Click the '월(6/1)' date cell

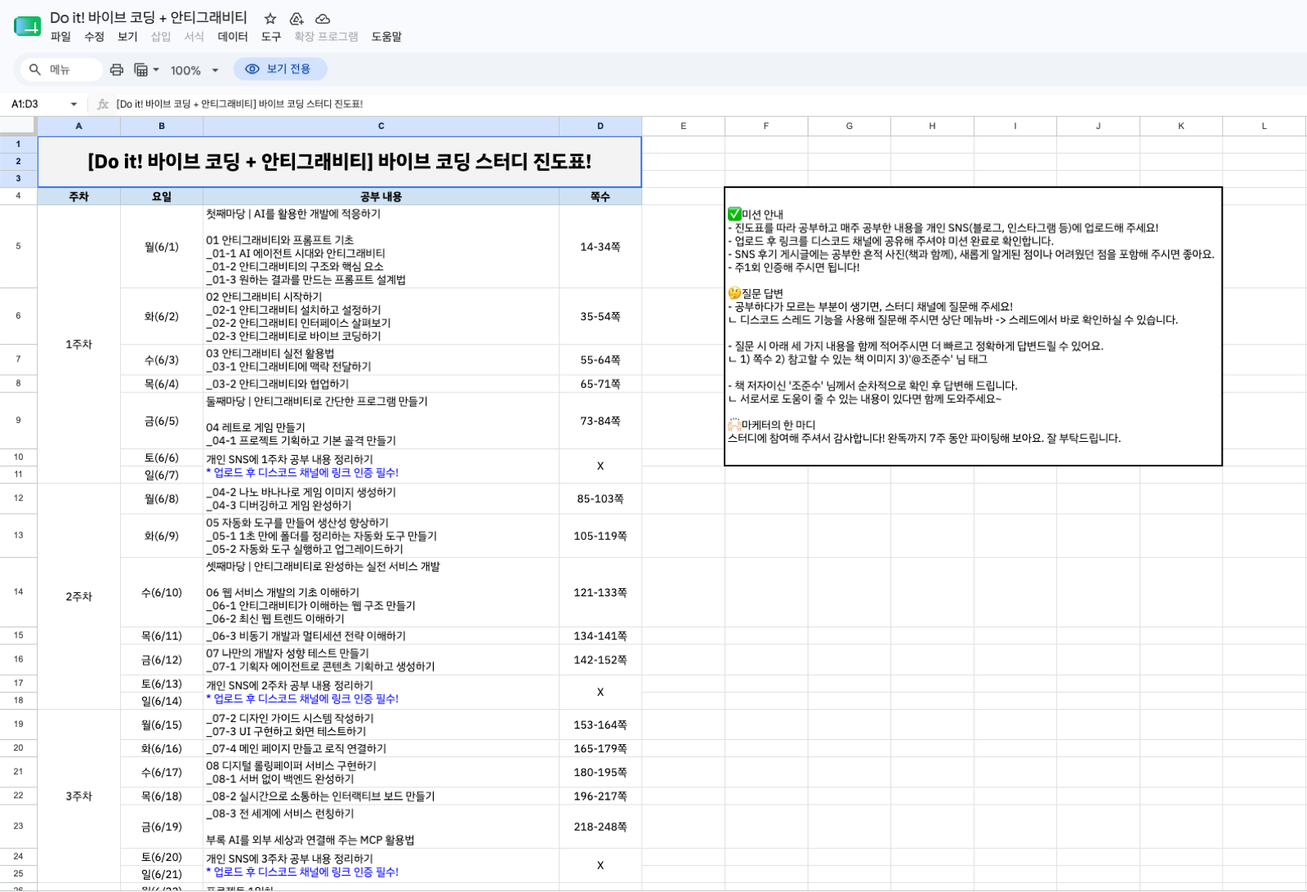tap(162, 247)
